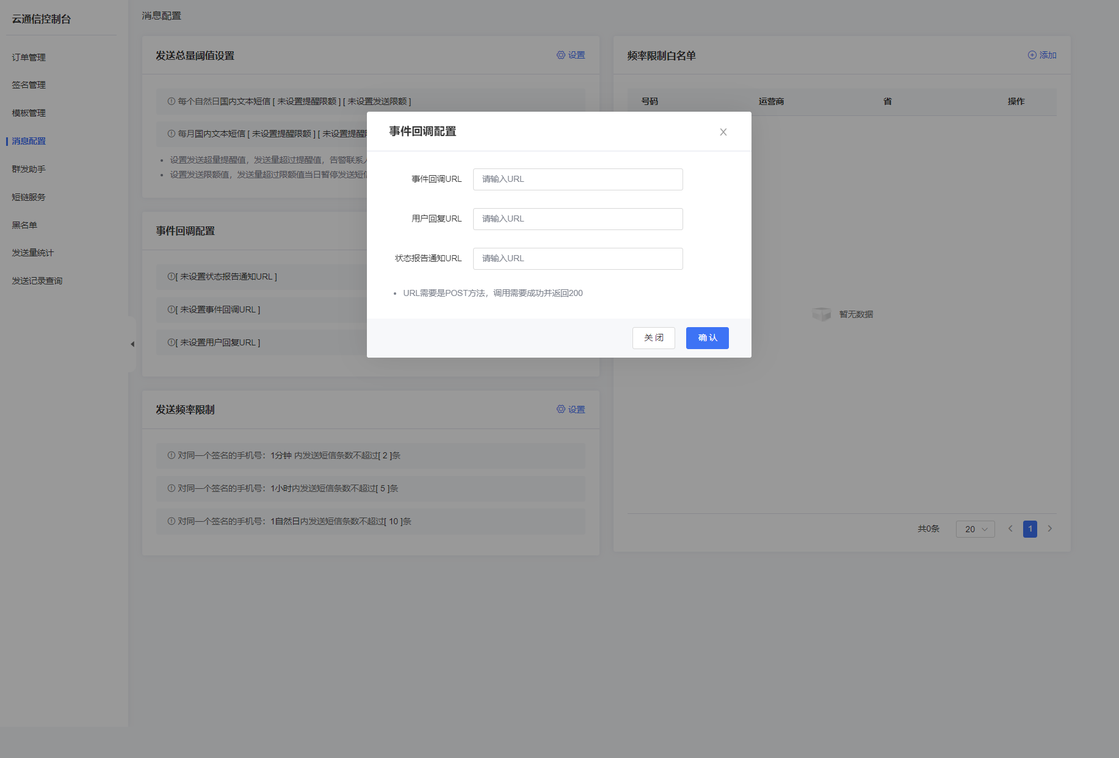This screenshot has height=758, width=1119.
Task: Navigate to 模板管理 menu item
Action: (x=29, y=113)
